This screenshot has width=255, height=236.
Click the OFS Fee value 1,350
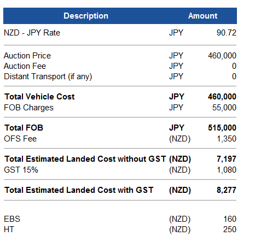point(227,139)
